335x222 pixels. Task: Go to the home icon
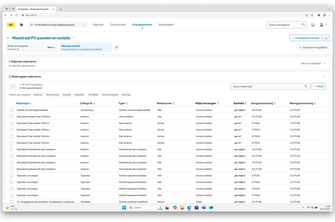(x=21, y=25)
